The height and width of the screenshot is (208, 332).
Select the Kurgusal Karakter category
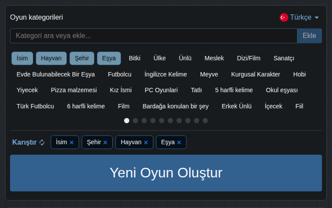[x=256, y=74]
